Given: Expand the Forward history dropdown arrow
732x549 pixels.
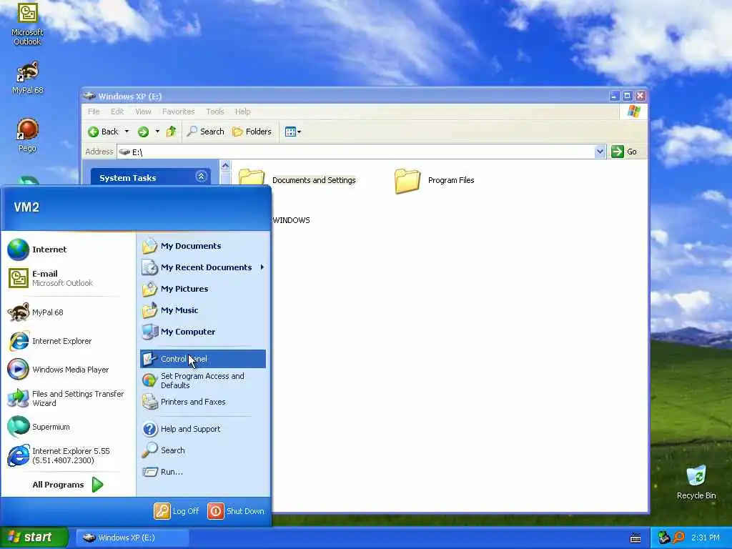Looking at the screenshot, I should (x=157, y=132).
